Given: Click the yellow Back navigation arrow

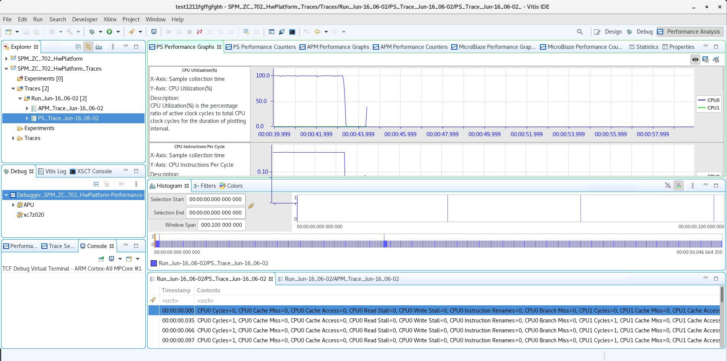Looking at the screenshot, I should pyautogui.click(x=317, y=32).
